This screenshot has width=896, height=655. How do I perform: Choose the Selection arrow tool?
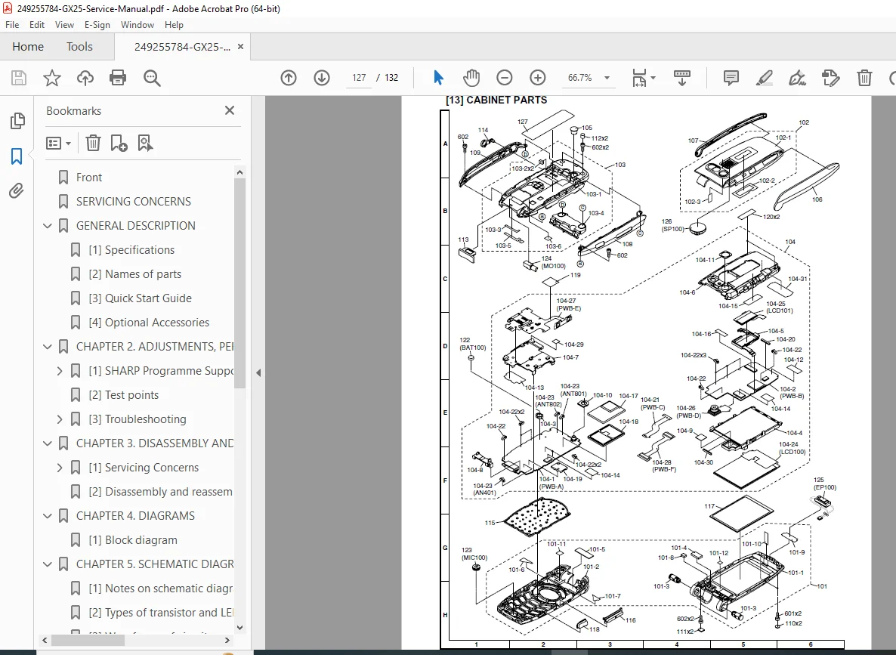pyautogui.click(x=438, y=78)
